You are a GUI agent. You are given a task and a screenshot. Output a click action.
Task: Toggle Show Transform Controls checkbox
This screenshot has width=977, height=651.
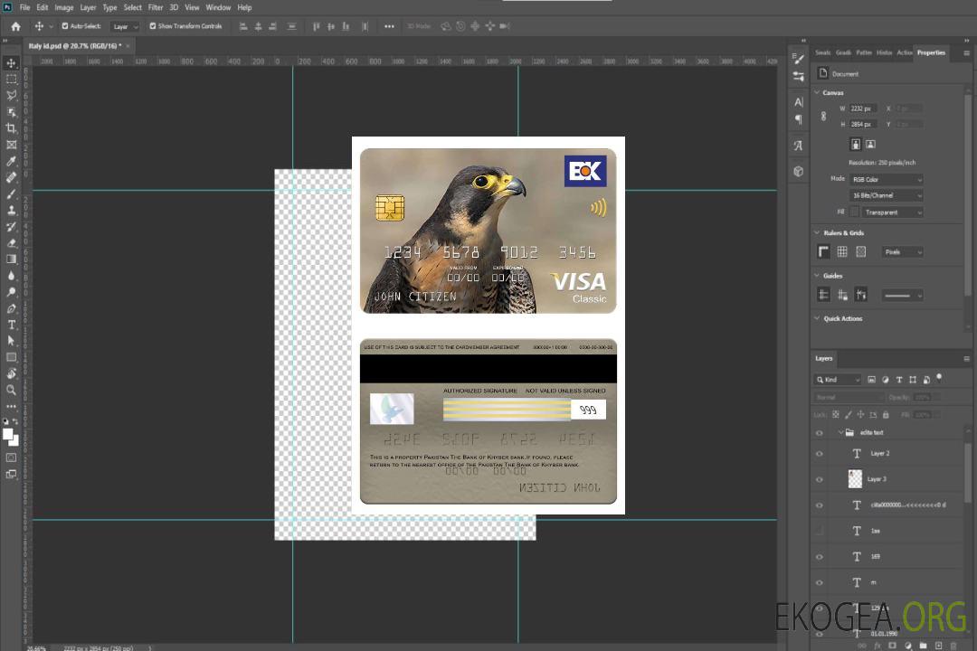click(153, 26)
